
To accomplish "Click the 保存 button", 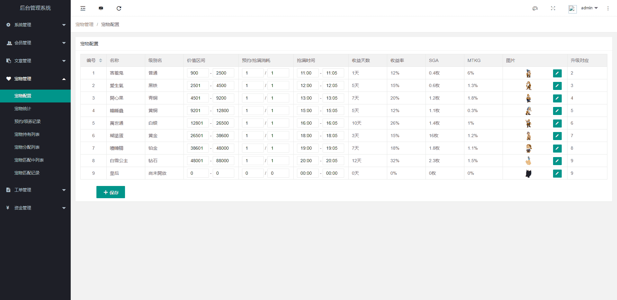I will click(111, 192).
